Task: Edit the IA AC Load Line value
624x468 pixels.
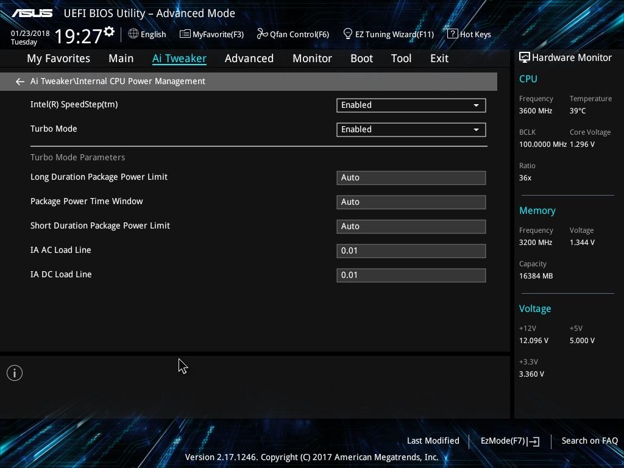Action: pos(411,250)
